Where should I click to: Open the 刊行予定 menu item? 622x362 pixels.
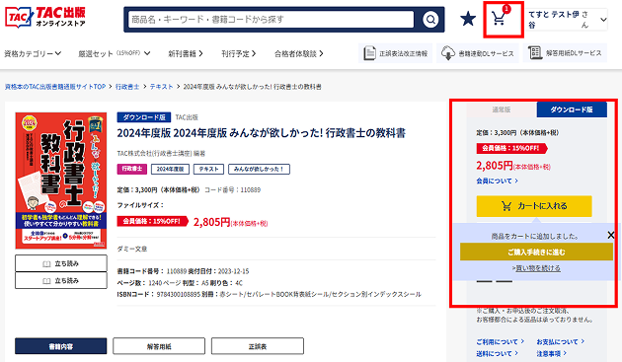[238, 53]
